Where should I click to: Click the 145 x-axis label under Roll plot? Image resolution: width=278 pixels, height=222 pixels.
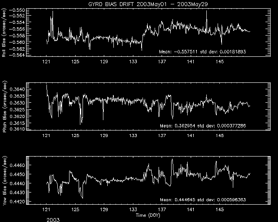click(x=220, y=62)
